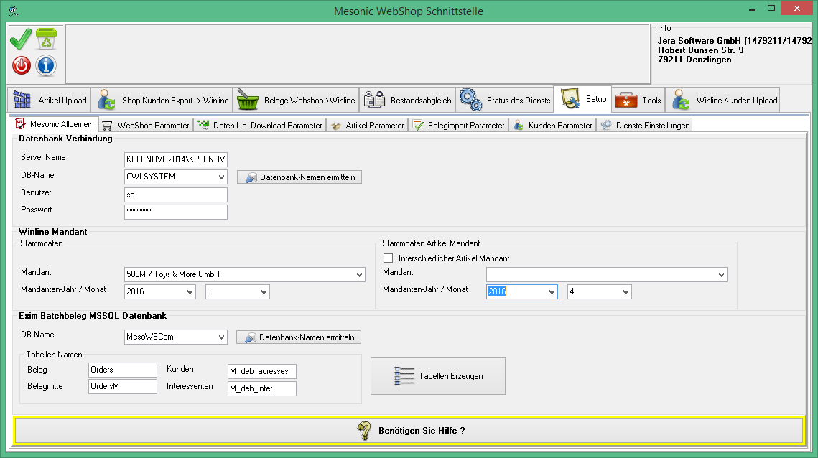Open Status des Diensts gears tab

click(505, 101)
